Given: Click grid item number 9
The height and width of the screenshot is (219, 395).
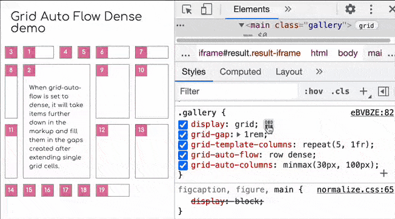Looking at the screenshot, I should (113, 91).
